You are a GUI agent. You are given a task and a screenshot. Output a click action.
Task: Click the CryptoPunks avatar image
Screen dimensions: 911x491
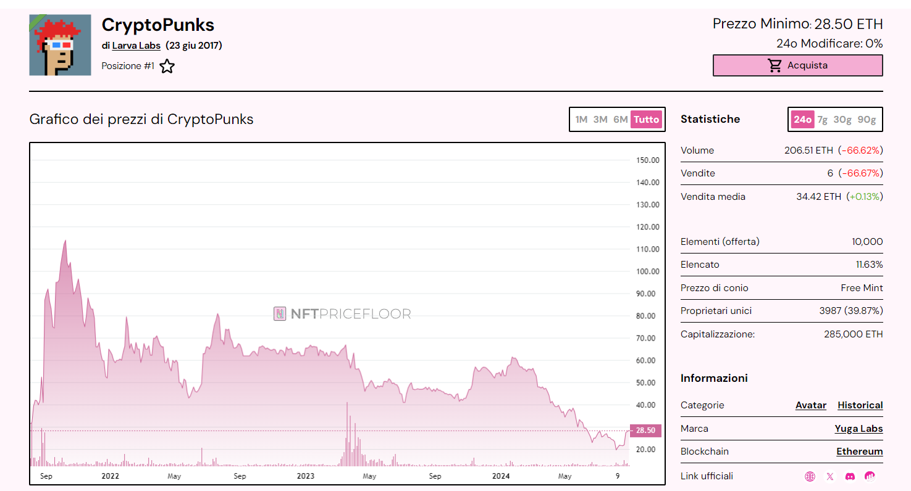pyautogui.click(x=60, y=45)
